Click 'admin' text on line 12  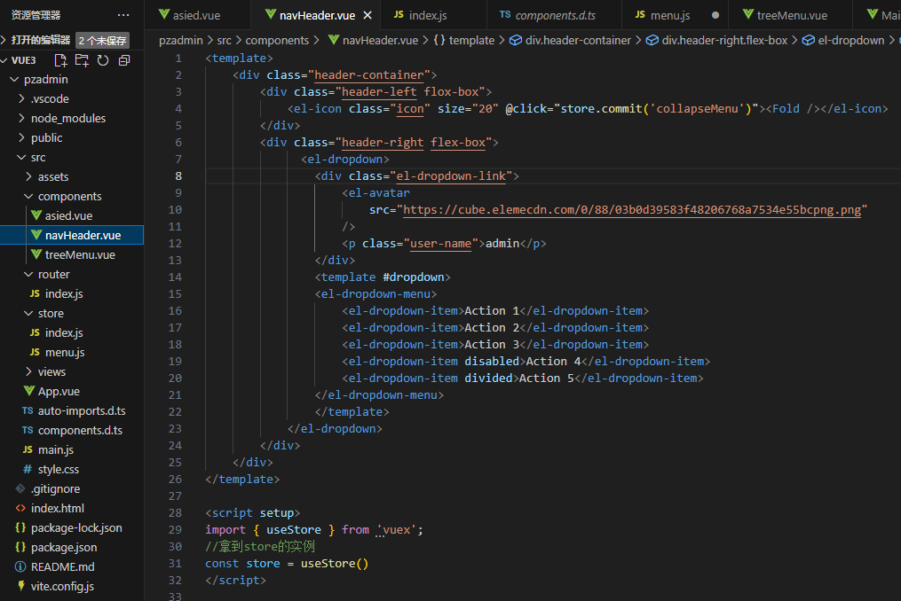pyautogui.click(x=502, y=244)
